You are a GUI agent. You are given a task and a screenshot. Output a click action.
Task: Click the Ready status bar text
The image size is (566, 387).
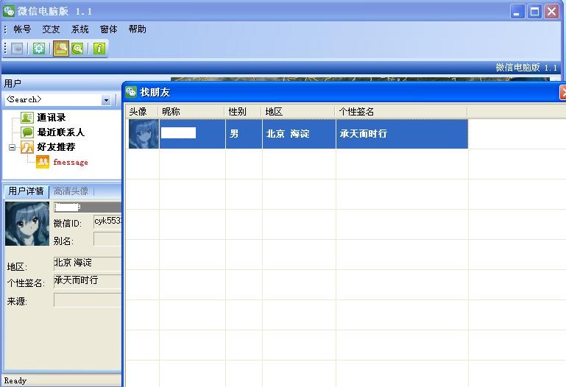coord(15,381)
